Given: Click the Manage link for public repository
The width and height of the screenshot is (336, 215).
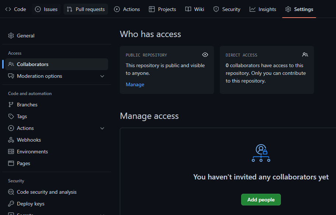Looking at the screenshot, I should [x=135, y=84].
